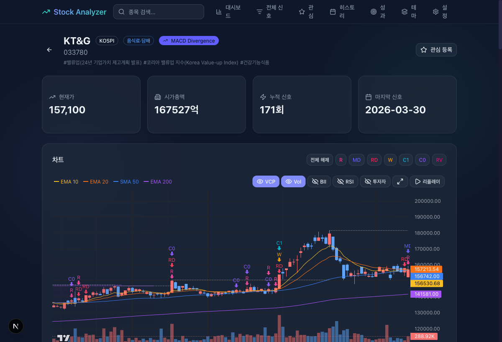Open the 테마 themes menu
The height and width of the screenshot is (342, 502).
click(x=409, y=12)
